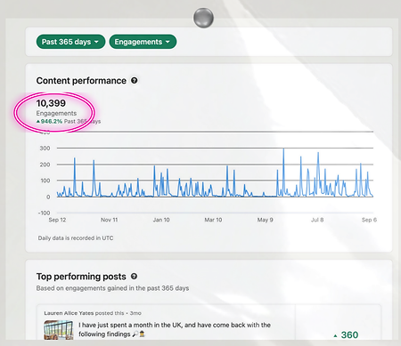Click the Sep 12 axis label
The width and height of the screenshot is (401, 346).
(x=57, y=220)
